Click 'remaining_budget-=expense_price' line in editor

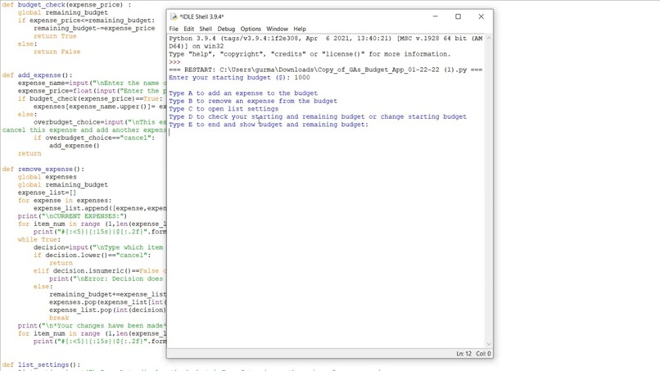[x=94, y=28]
